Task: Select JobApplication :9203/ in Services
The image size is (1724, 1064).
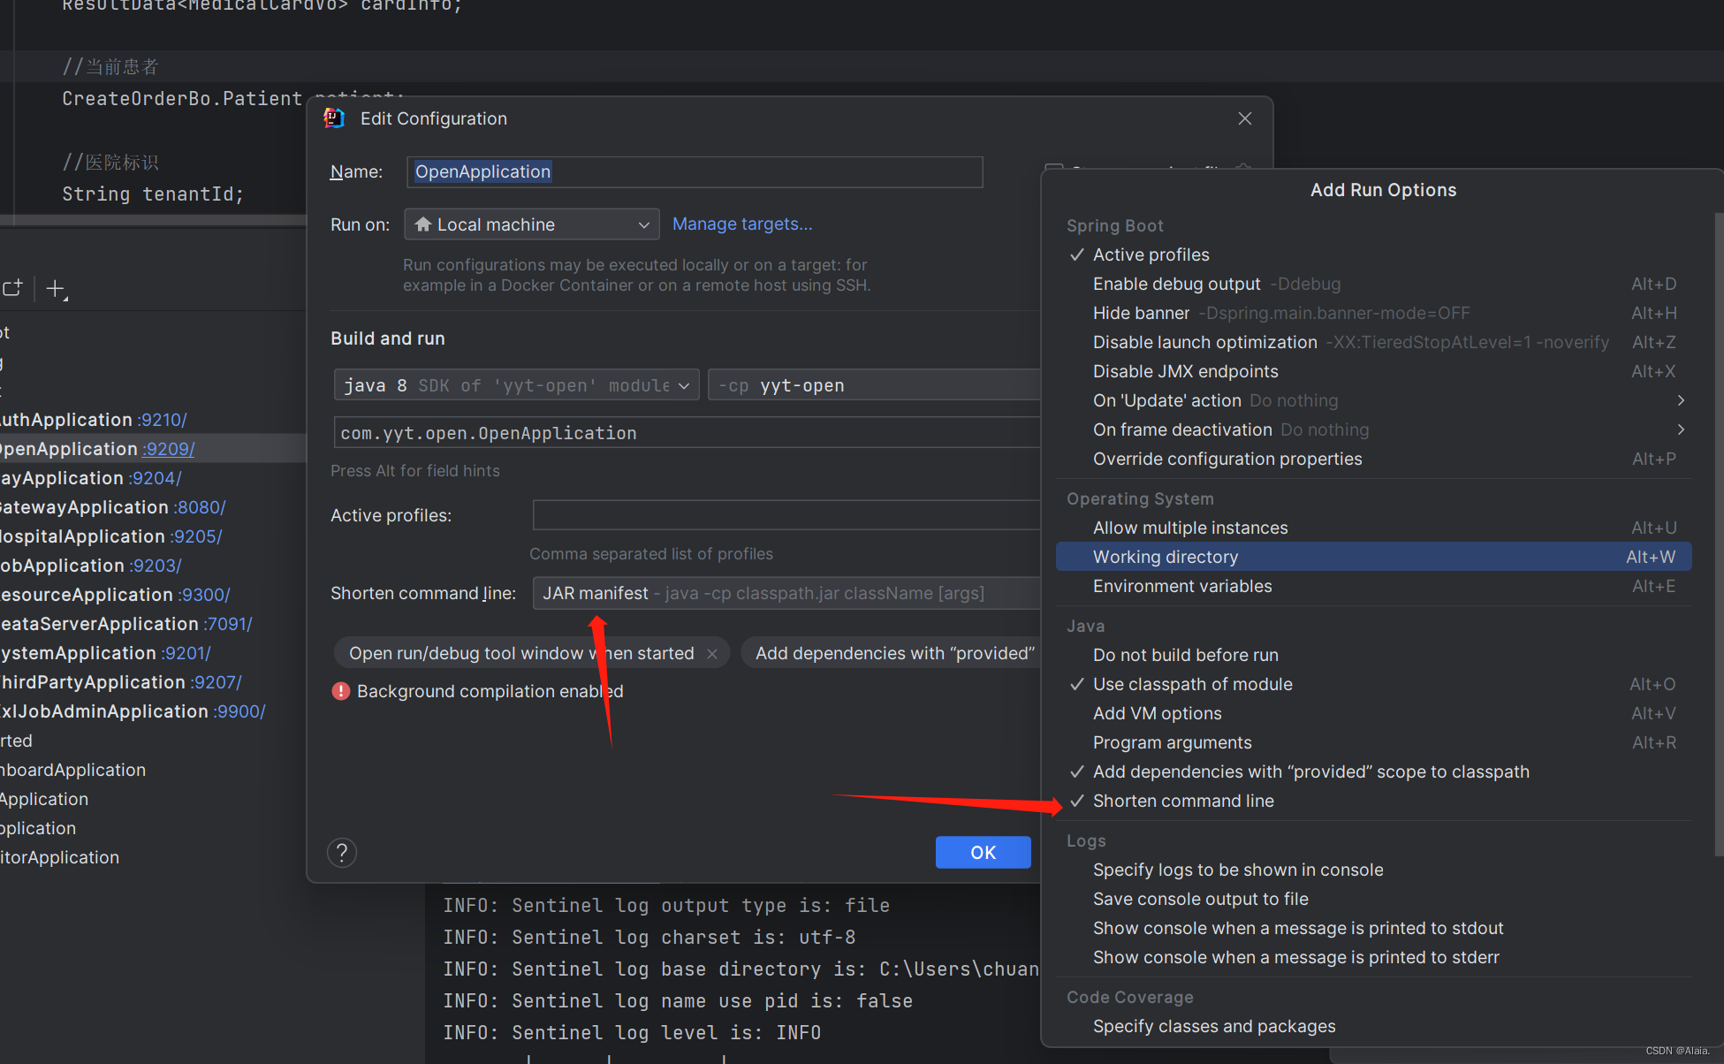Action: tap(90, 566)
